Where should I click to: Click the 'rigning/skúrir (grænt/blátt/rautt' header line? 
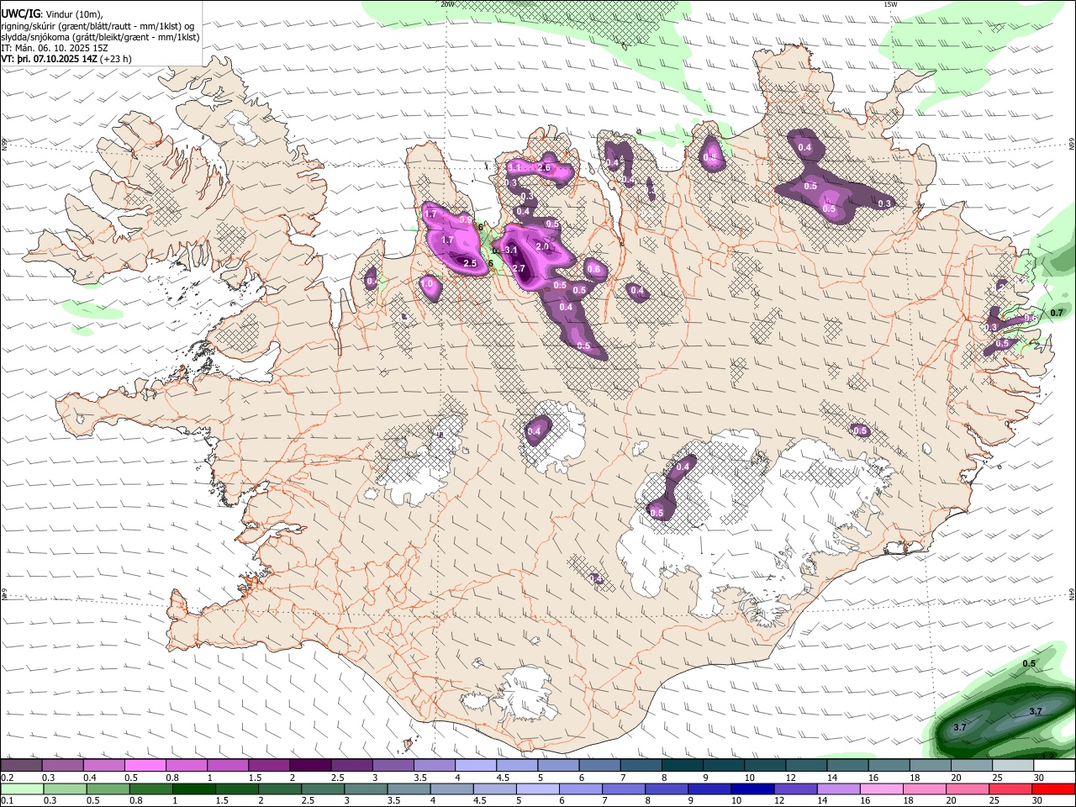[x=98, y=25]
